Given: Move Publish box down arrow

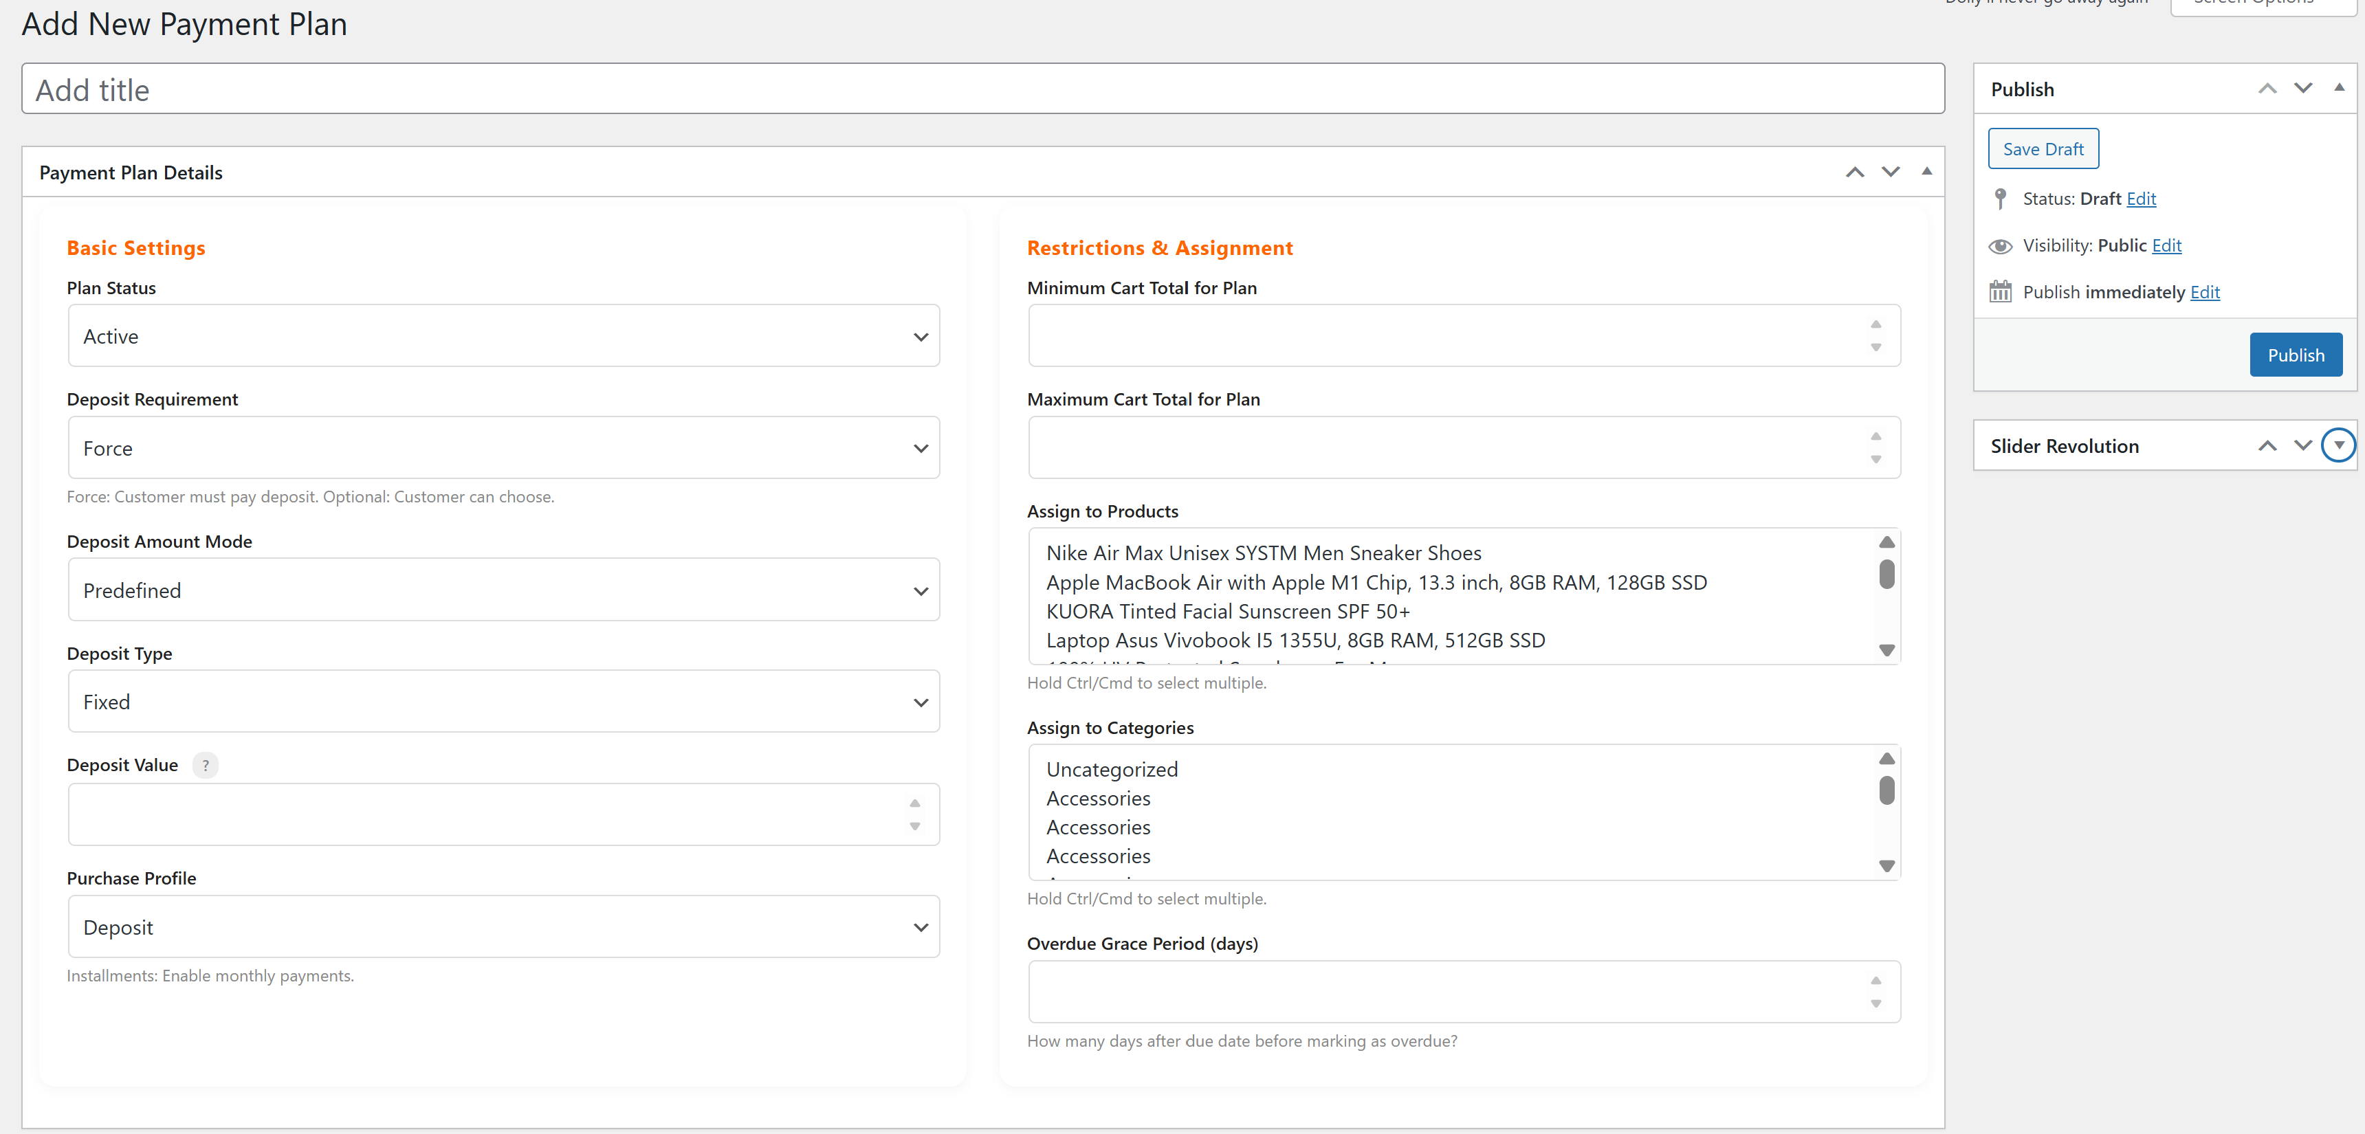Looking at the screenshot, I should 2302,89.
